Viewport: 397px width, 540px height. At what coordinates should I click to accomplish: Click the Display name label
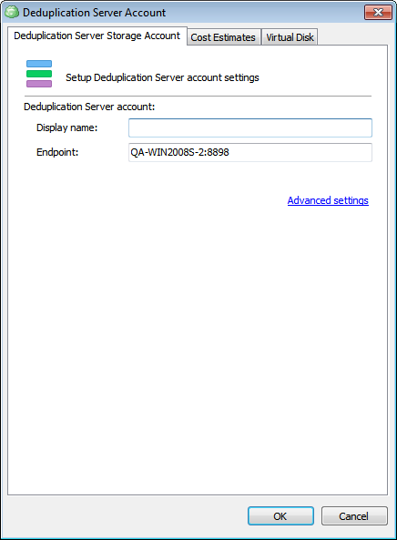tap(67, 127)
